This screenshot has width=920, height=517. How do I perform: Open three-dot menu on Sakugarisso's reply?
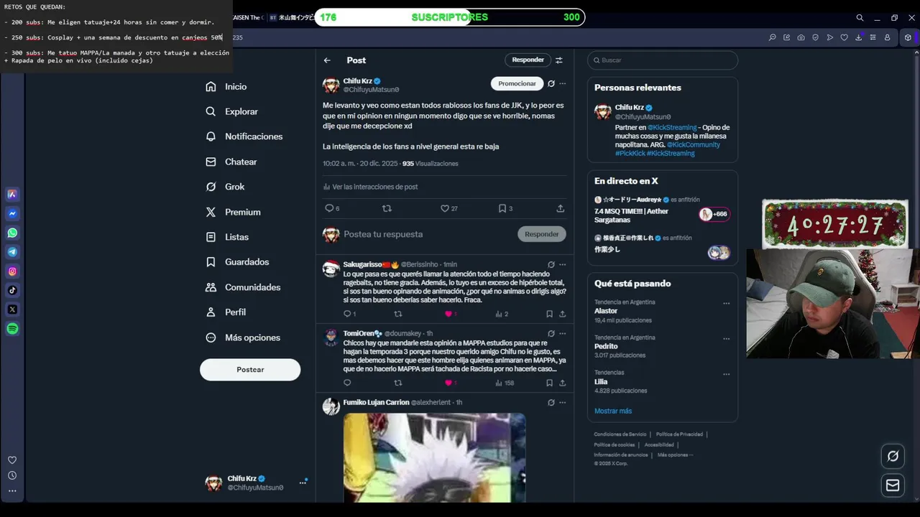click(563, 264)
